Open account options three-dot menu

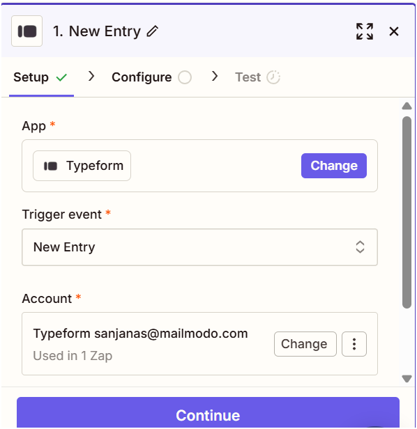[354, 344]
